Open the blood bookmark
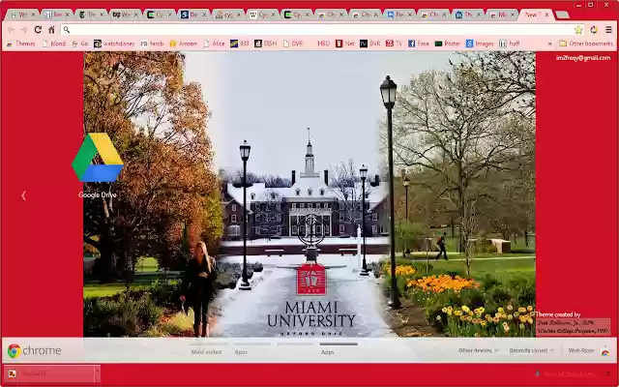 point(54,44)
